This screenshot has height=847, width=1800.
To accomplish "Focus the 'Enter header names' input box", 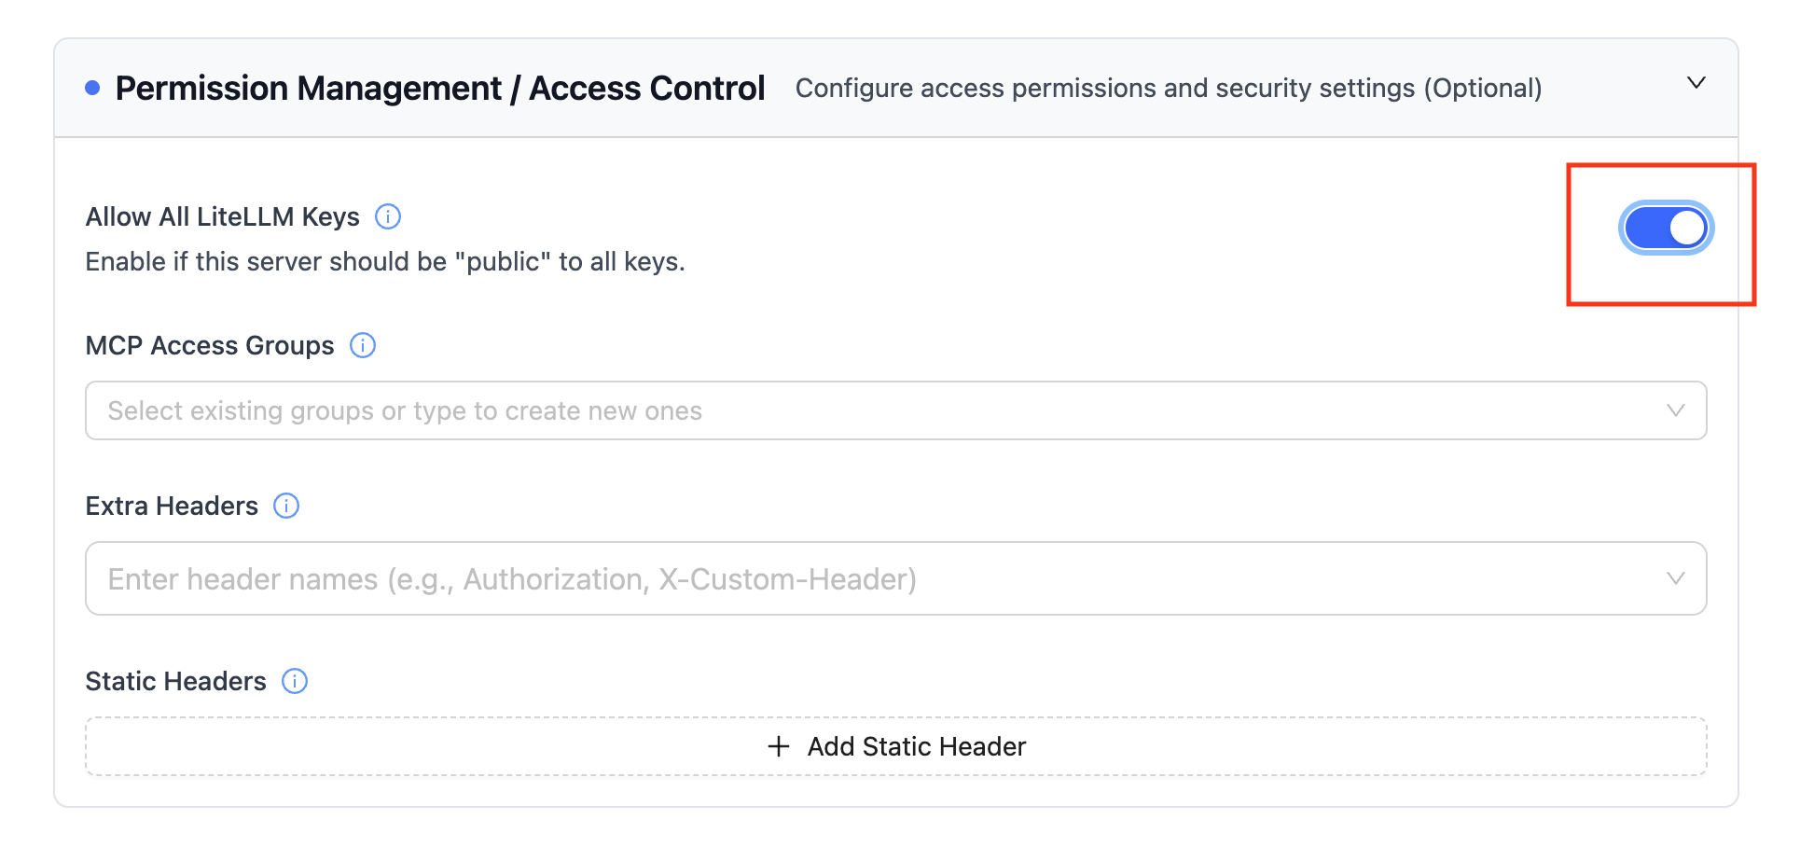I will (x=896, y=578).
